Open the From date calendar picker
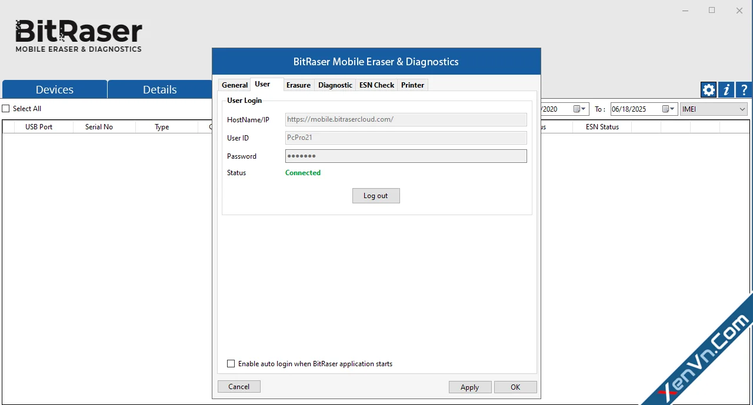Image resolution: width=753 pixels, height=405 pixels. click(x=580, y=109)
